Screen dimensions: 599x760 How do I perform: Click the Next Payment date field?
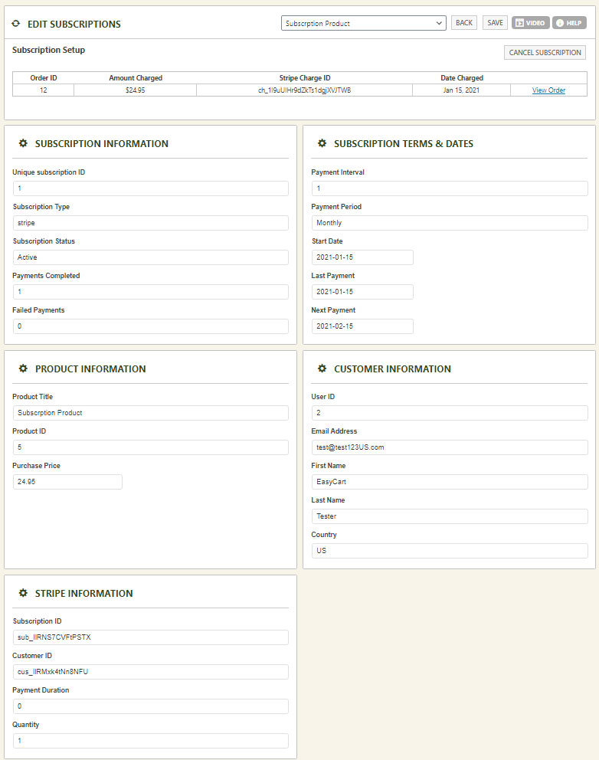[362, 326]
